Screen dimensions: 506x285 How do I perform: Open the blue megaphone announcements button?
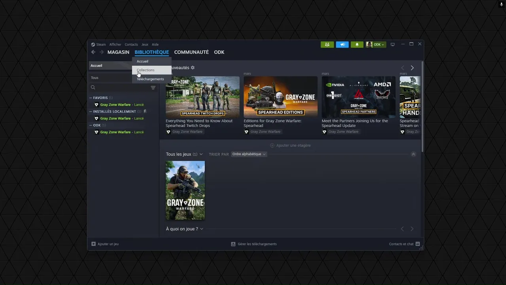[x=342, y=44]
